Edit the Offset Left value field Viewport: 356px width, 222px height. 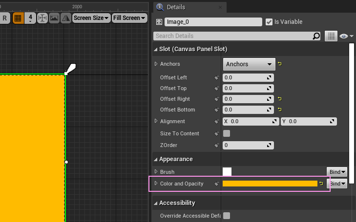(x=248, y=77)
